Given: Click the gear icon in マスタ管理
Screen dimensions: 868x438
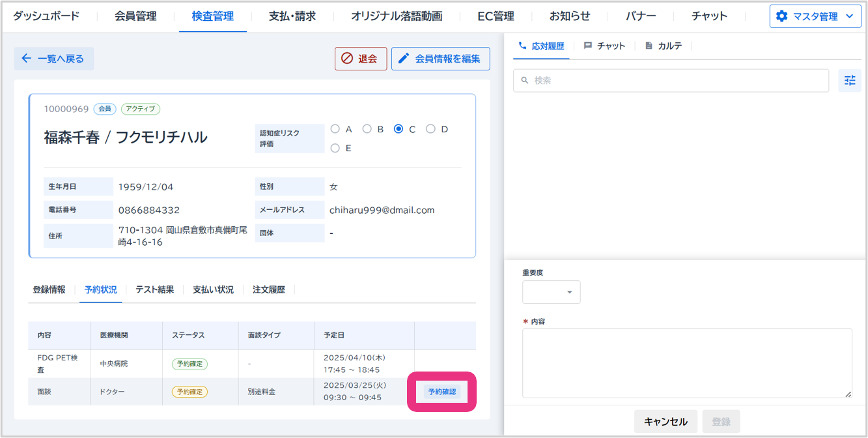Looking at the screenshot, I should click(x=781, y=16).
